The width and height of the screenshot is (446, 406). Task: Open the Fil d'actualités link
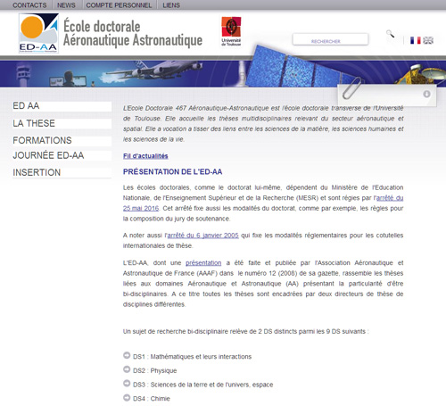pos(145,156)
